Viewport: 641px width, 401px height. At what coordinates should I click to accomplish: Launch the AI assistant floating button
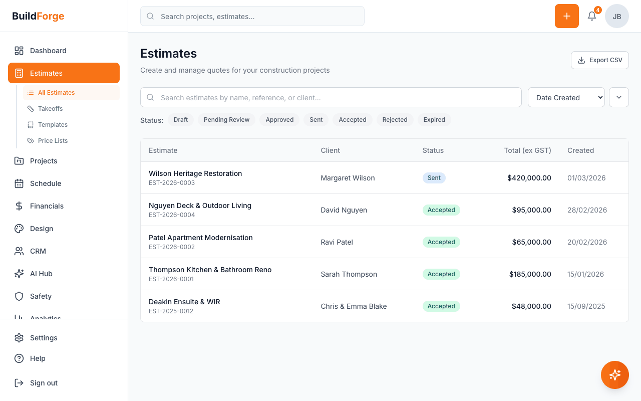coord(614,374)
